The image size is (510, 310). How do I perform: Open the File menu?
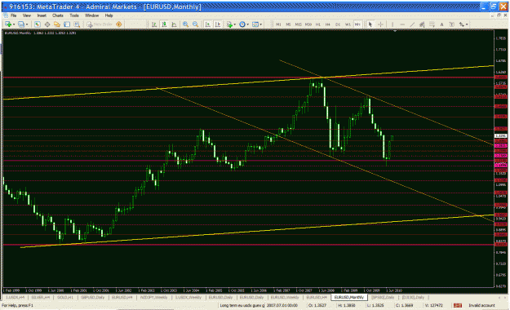coord(14,15)
